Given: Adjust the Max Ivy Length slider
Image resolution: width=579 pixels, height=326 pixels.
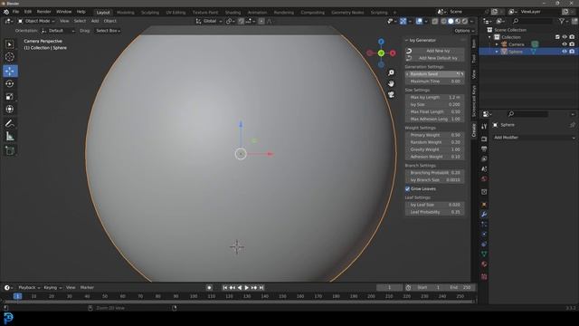Looking at the screenshot, I should pos(434,97).
